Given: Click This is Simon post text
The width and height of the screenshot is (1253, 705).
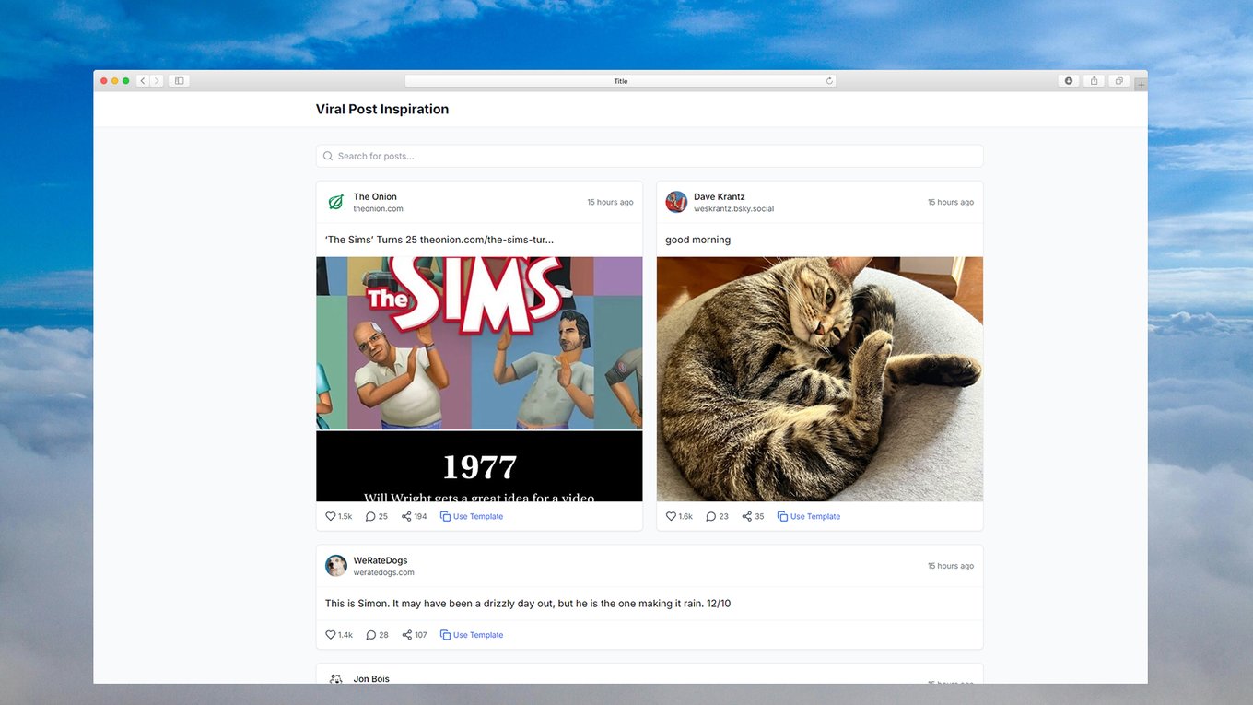Looking at the screenshot, I should coord(528,604).
